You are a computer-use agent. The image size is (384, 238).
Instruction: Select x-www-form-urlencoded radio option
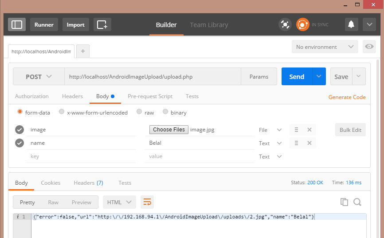(93, 112)
